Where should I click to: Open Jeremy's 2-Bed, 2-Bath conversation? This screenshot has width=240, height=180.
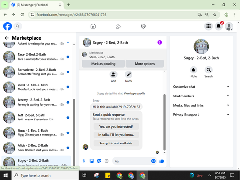point(36,102)
